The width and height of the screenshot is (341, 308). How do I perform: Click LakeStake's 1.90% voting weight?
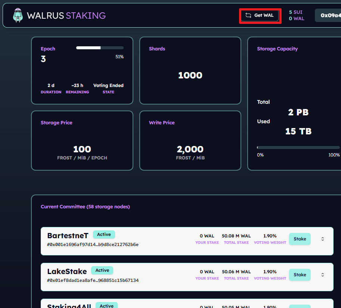pyautogui.click(x=270, y=272)
